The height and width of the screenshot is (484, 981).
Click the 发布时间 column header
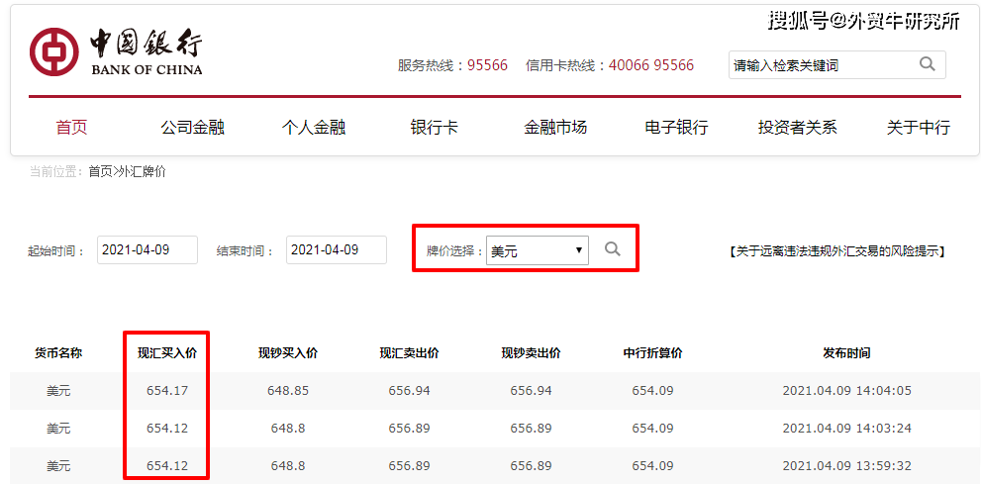[x=846, y=353]
